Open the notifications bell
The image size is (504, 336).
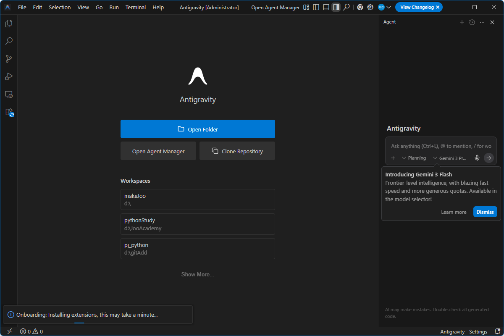[497, 331]
